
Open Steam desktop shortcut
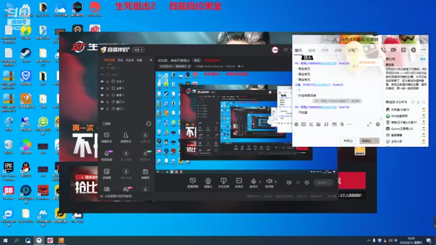pos(26,55)
